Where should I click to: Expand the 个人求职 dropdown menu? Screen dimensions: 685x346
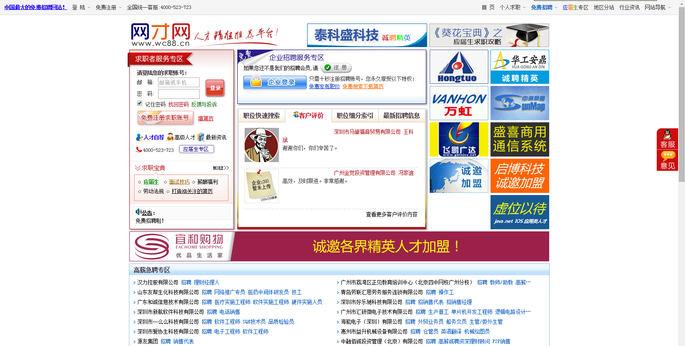pyautogui.click(x=513, y=7)
